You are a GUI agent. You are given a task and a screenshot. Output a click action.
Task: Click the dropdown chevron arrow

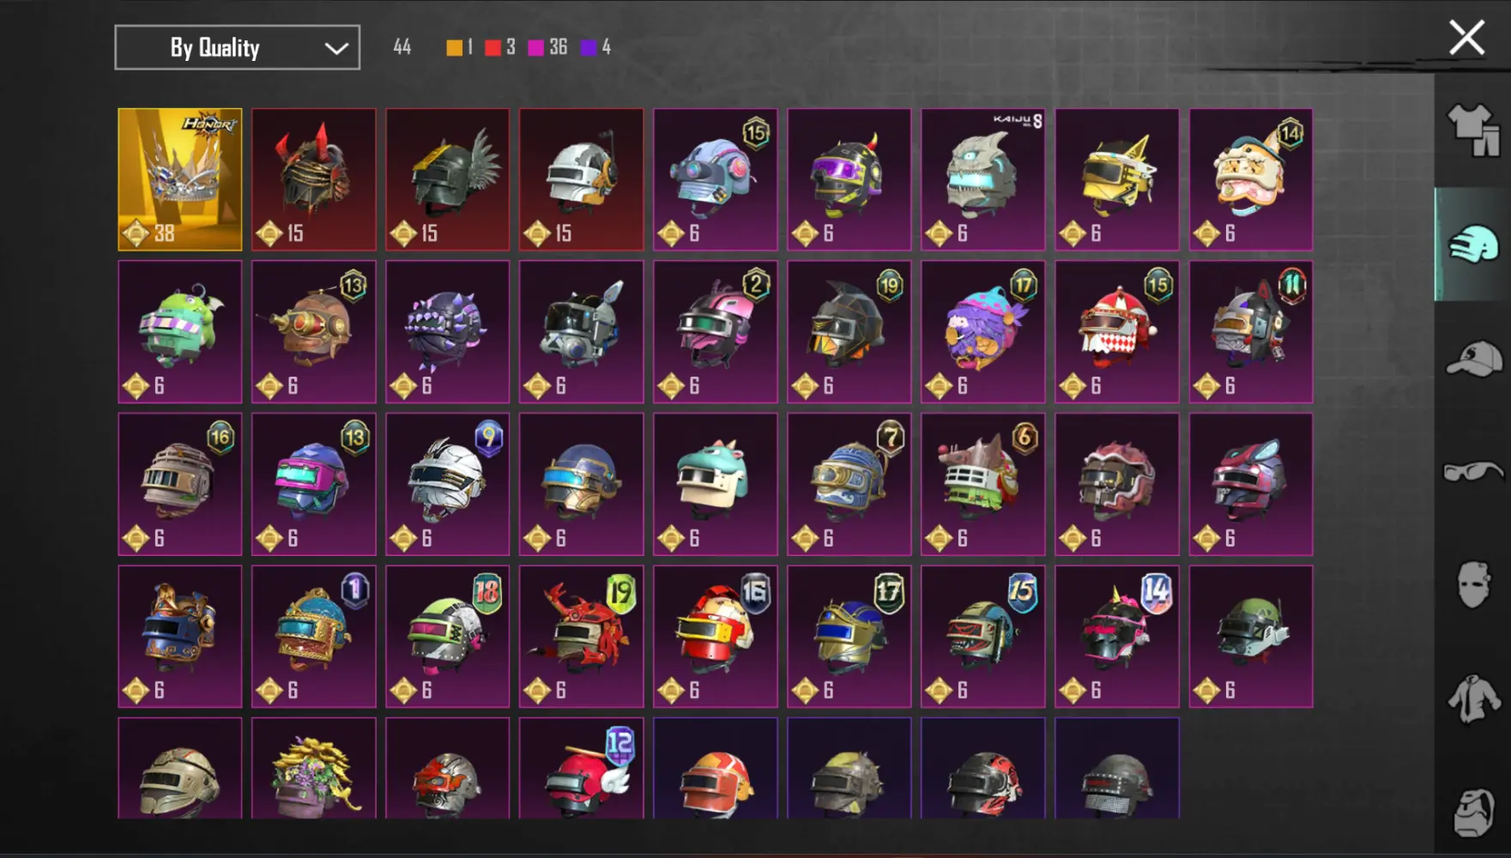tap(336, 48)
